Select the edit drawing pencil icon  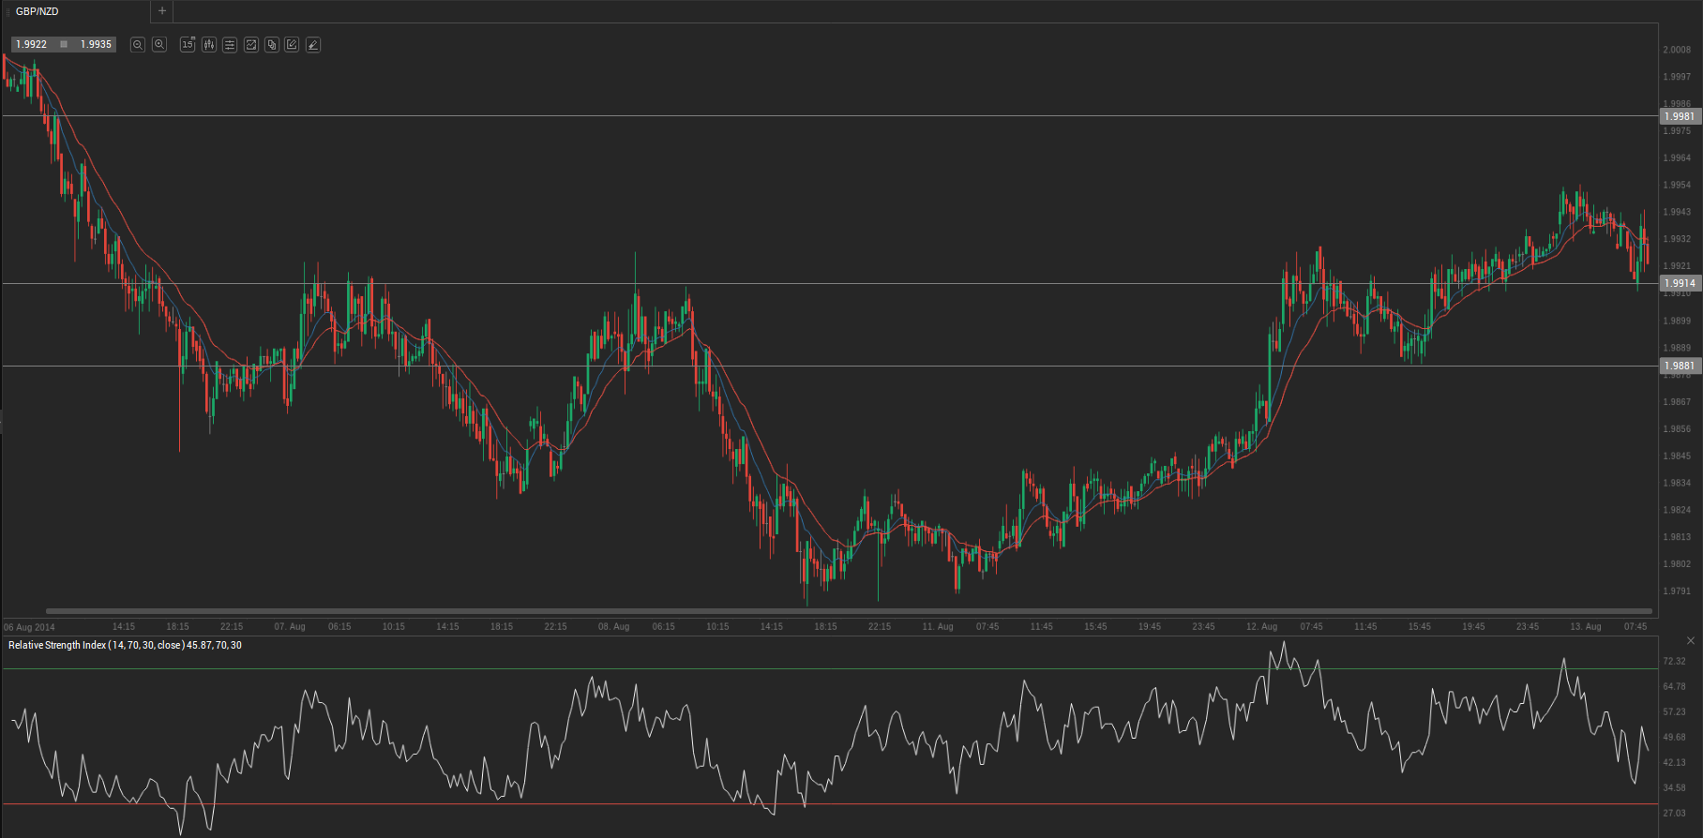click(292, 44)
